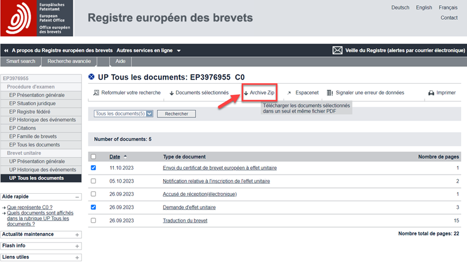Image resolution: width=467 pixels, height=263 pixels.
Task: Click the Imprimer printer icon
Action: [x=431, y=93]
